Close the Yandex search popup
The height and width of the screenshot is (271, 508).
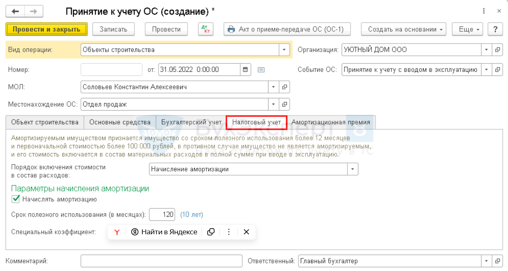[246, 232]
